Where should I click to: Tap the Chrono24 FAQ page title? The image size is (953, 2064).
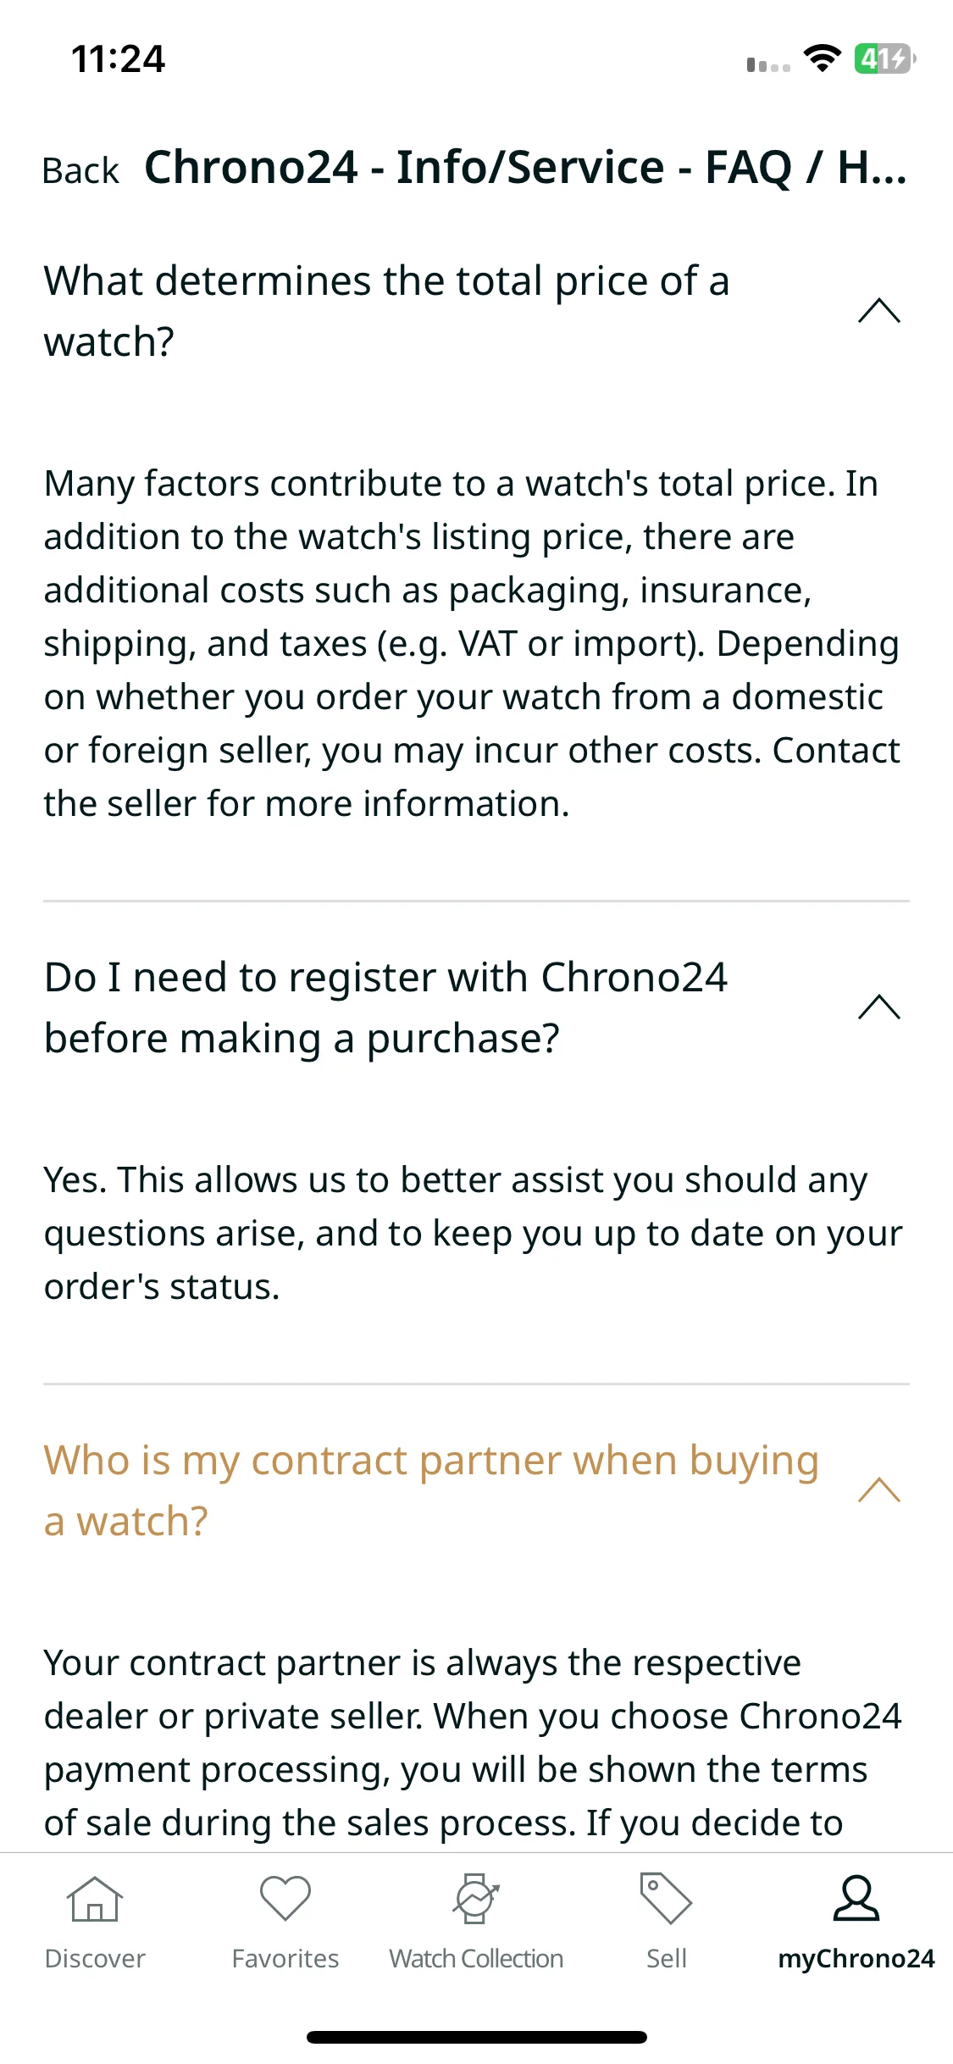click(x=526, y=167)
